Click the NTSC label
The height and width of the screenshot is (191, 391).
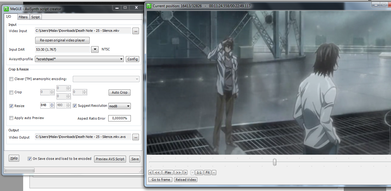tap(106, 49)
